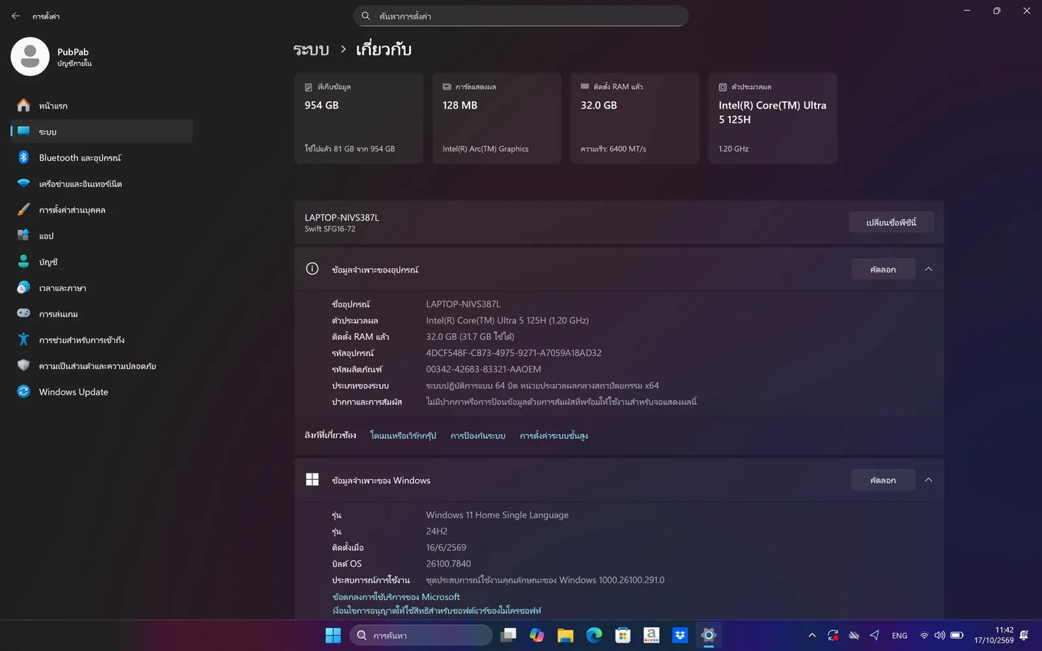The width and height of the screenshot is (1042, 651).
Task: Launch Microsoft Edge from the taskbar
Action: coord(594,635)
